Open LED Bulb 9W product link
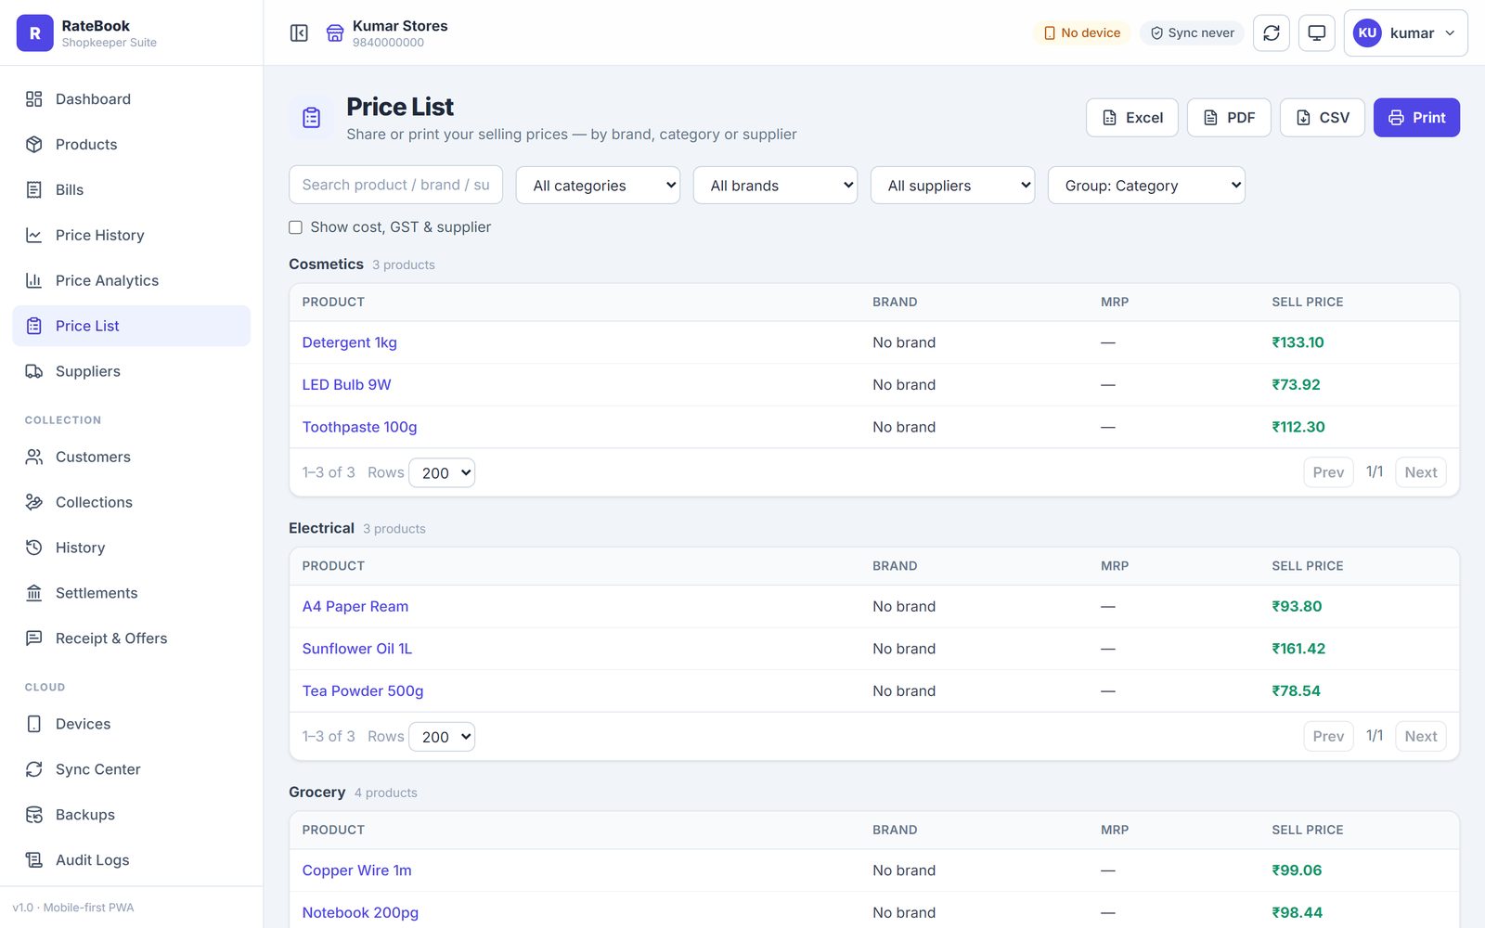This screenshot has width=1485, height=928. 346,384
